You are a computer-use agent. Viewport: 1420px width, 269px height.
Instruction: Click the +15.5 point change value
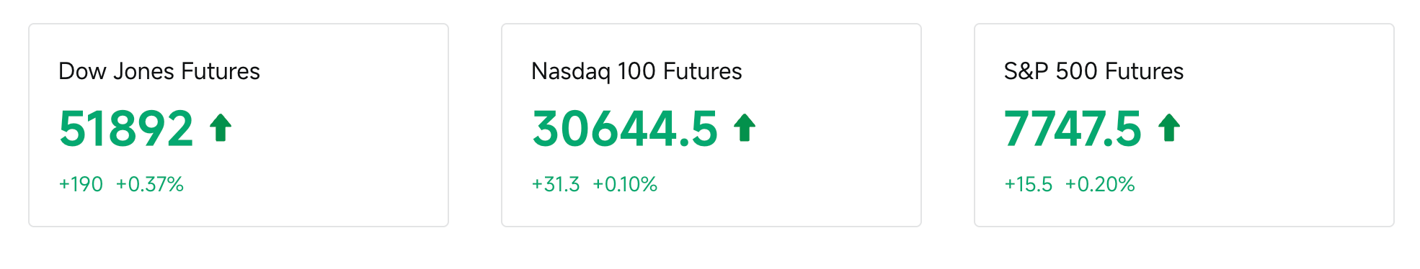(x=1029, y=184)
